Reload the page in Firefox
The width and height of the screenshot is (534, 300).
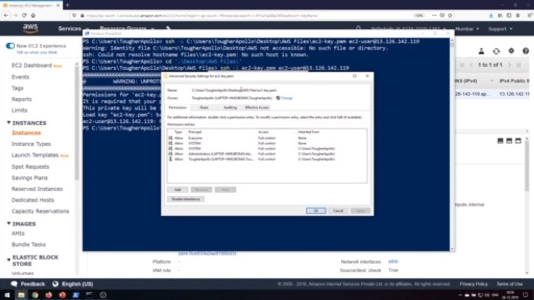(x=24, y=15)
